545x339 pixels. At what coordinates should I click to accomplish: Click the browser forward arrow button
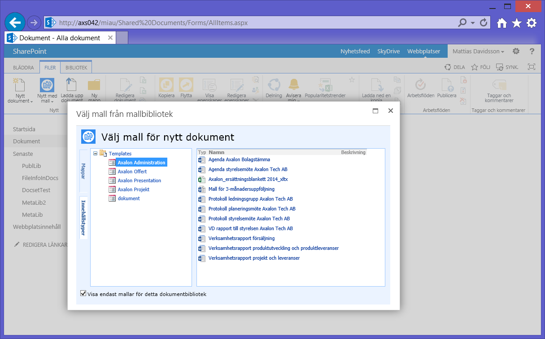pyautogui.click(x=34, y=22)
